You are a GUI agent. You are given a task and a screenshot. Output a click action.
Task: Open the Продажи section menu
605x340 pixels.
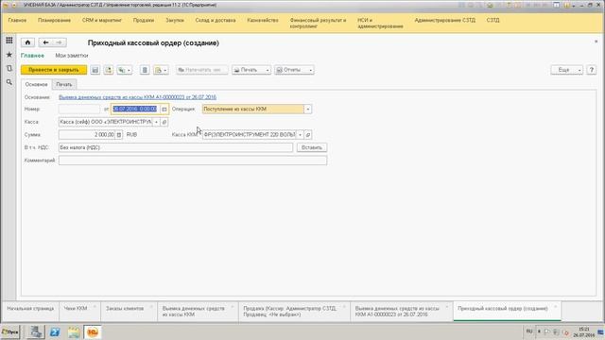(x=144, y=20)
